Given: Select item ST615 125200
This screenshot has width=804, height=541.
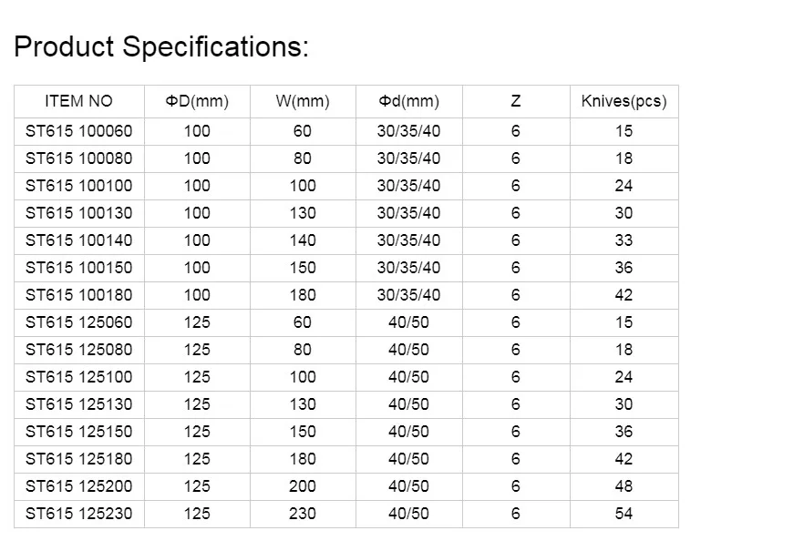Looking at the screenshot, I should [79, 486].
